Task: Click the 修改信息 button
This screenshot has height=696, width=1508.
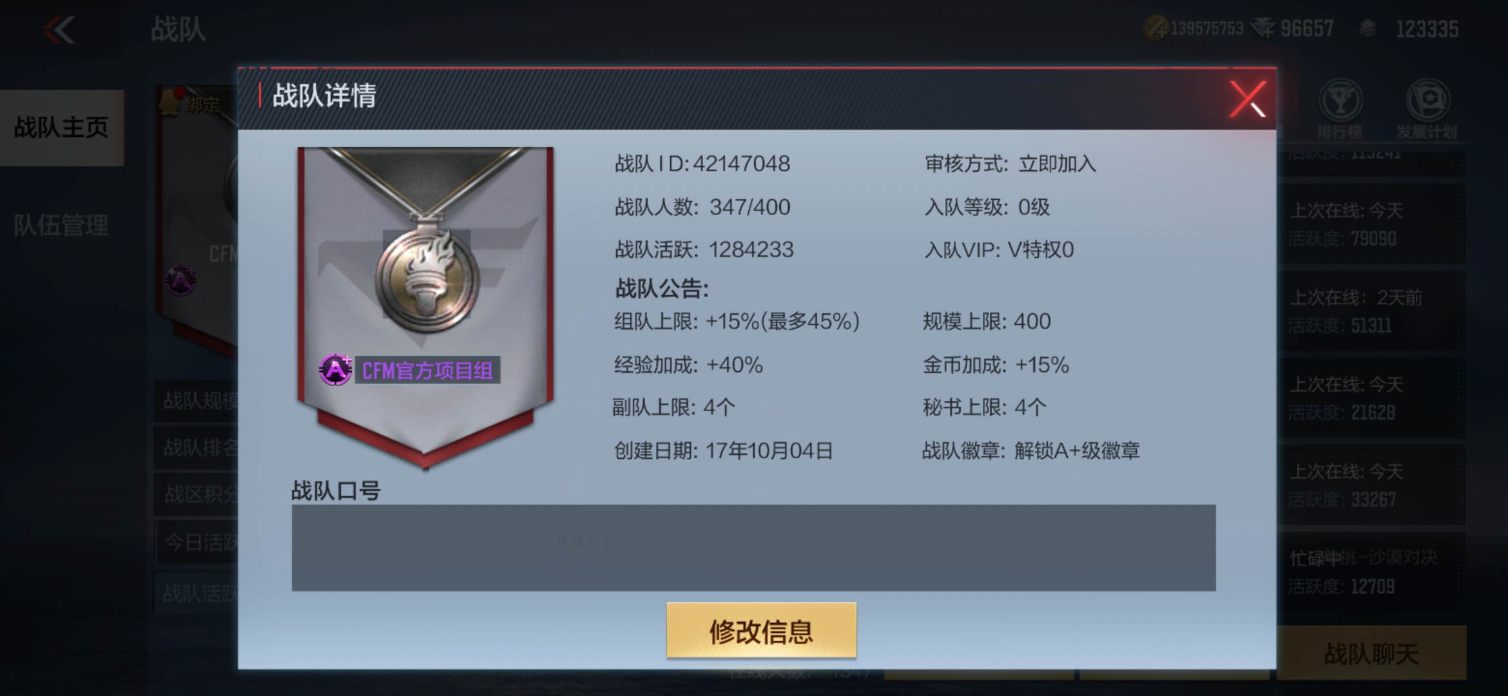Action: point(761,631)
